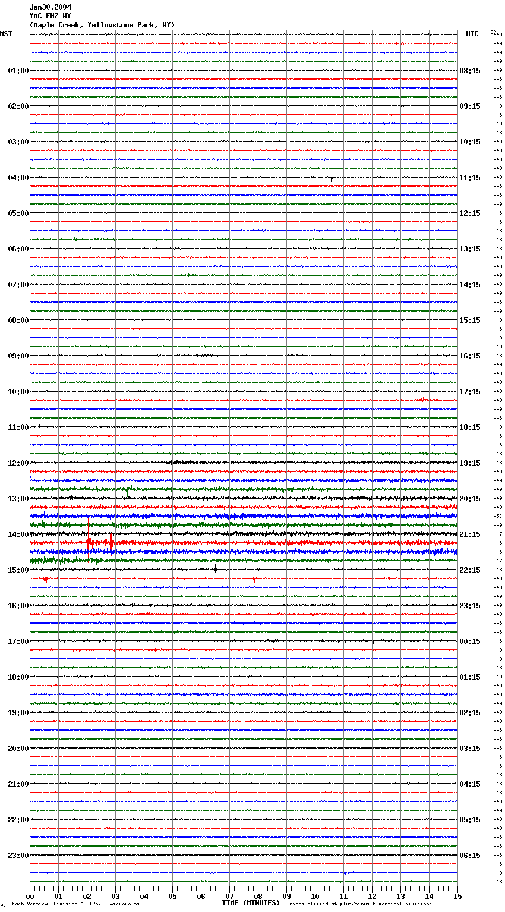Image resolution: width=505 pixels, height=912 pixels.
Task: Click the '08:15' UTC time label
Action: (x=470, y=71)
